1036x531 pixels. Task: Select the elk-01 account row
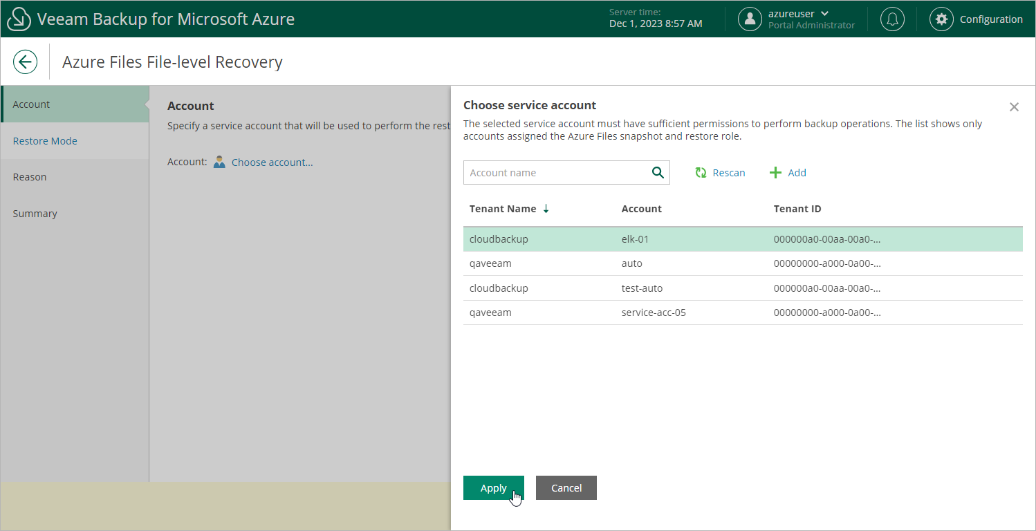[743, 239]
